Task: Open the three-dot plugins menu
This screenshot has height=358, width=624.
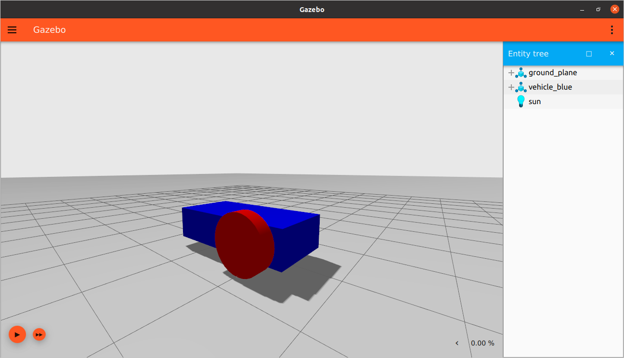Action: (x=612, y=30)
